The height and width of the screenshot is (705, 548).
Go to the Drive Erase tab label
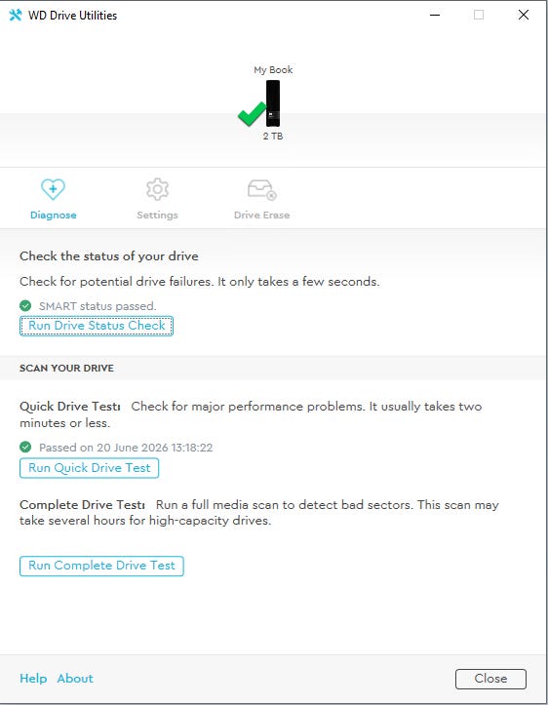261,215
